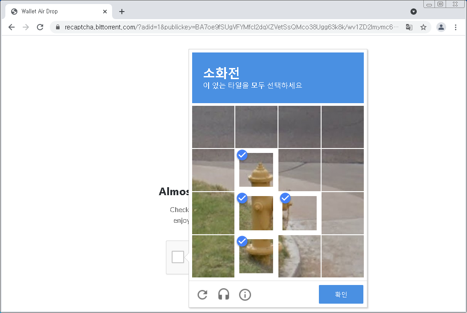Open the user profile avatar icon
Viewport: 467px width, 313px height.
point(441,27)
